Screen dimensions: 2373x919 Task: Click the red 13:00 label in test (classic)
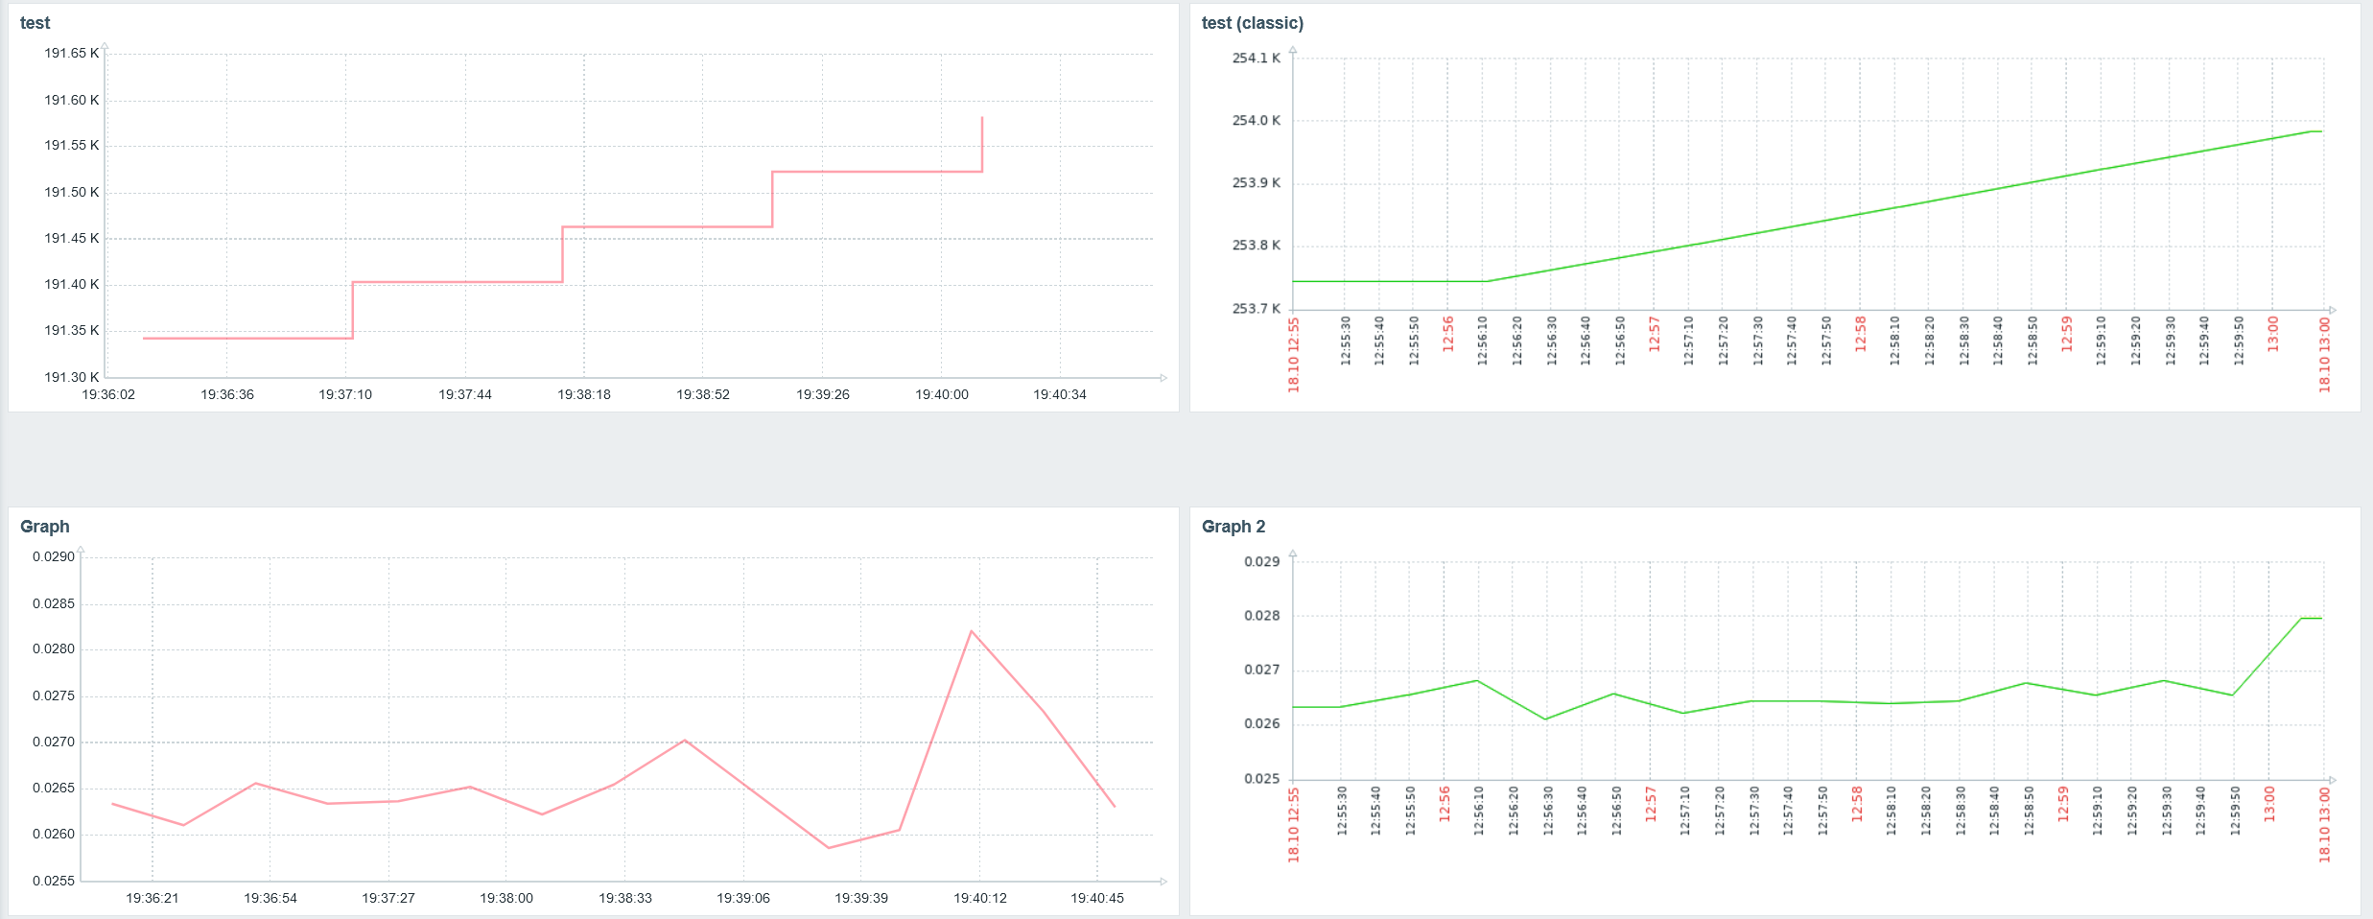click(x=2272, y=335)
